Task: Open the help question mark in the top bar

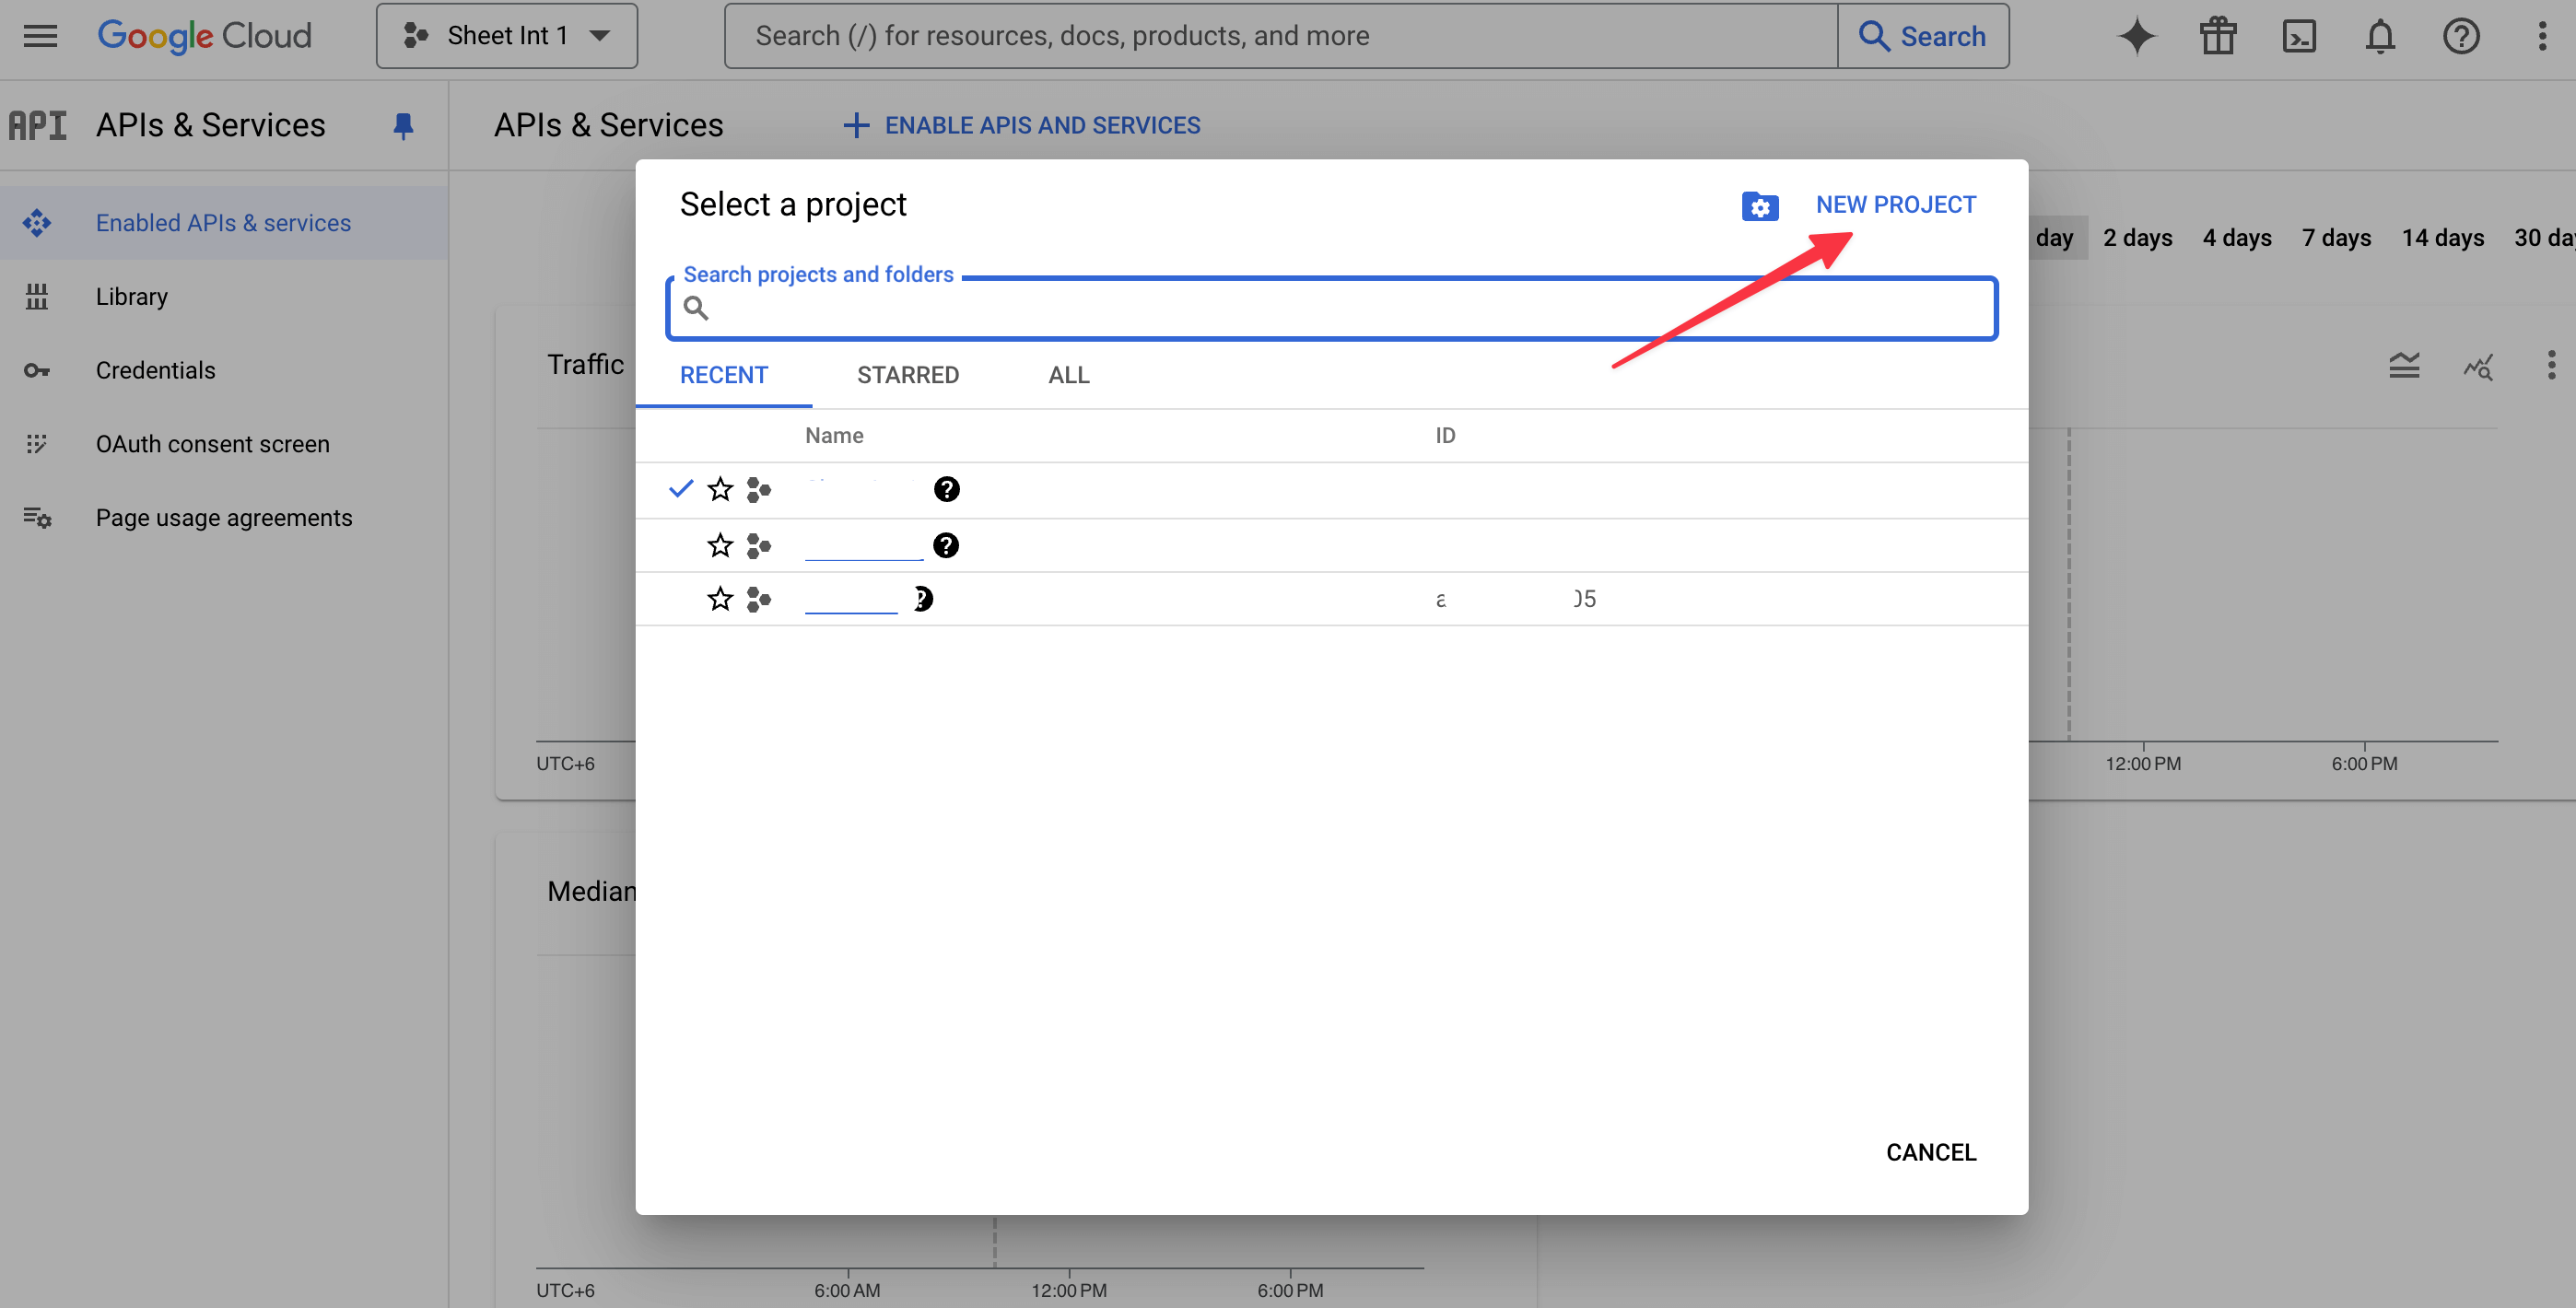Action: point(2461,36)
